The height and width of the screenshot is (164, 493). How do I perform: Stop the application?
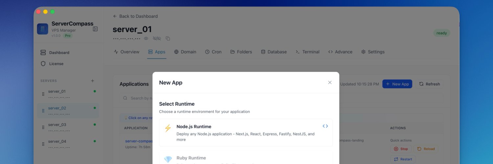point(401,149)
